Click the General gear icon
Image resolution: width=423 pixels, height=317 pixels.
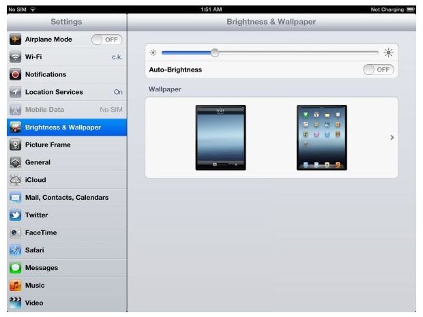pos(16,162)
